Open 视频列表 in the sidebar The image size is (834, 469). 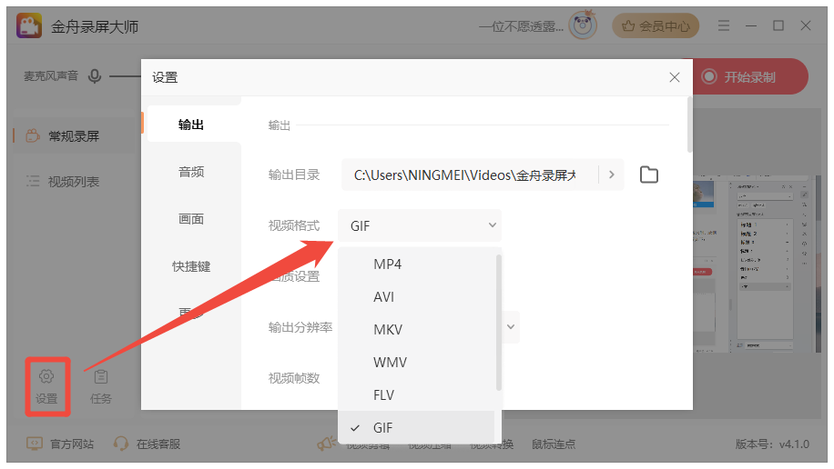coord(74,182)
